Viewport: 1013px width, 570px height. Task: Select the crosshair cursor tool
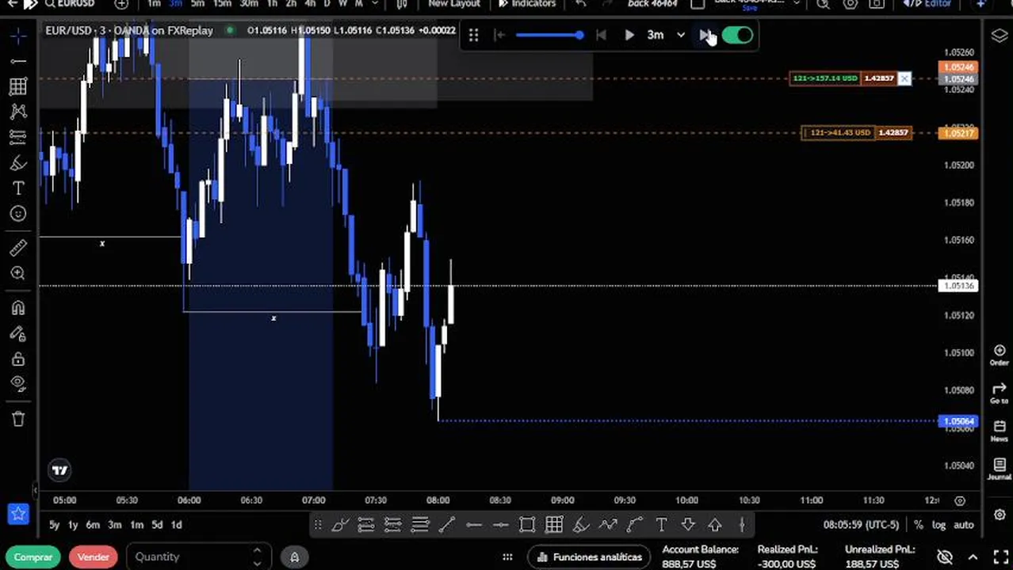18,36
